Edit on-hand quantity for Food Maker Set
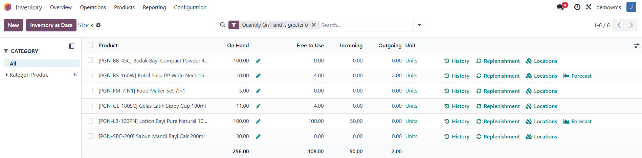This screenshot has width=642, height=158. (258, 91)
